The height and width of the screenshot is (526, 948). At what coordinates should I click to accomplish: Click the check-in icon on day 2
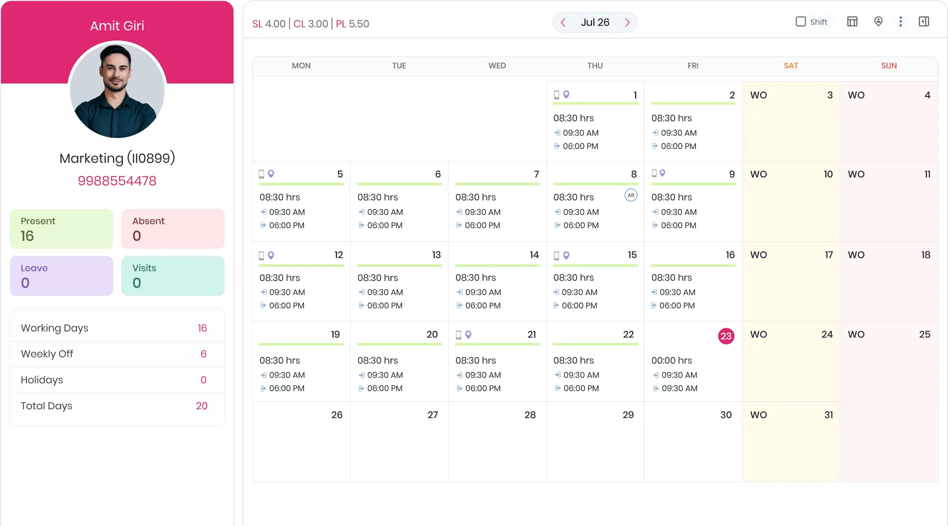[x=655, y=133]
